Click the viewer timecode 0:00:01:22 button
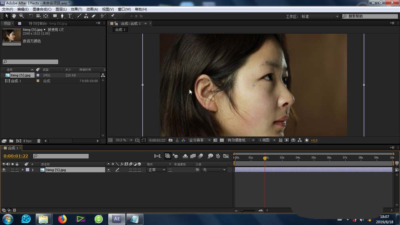The width and height of the screenshot is (400, 225). click(157, 140)
